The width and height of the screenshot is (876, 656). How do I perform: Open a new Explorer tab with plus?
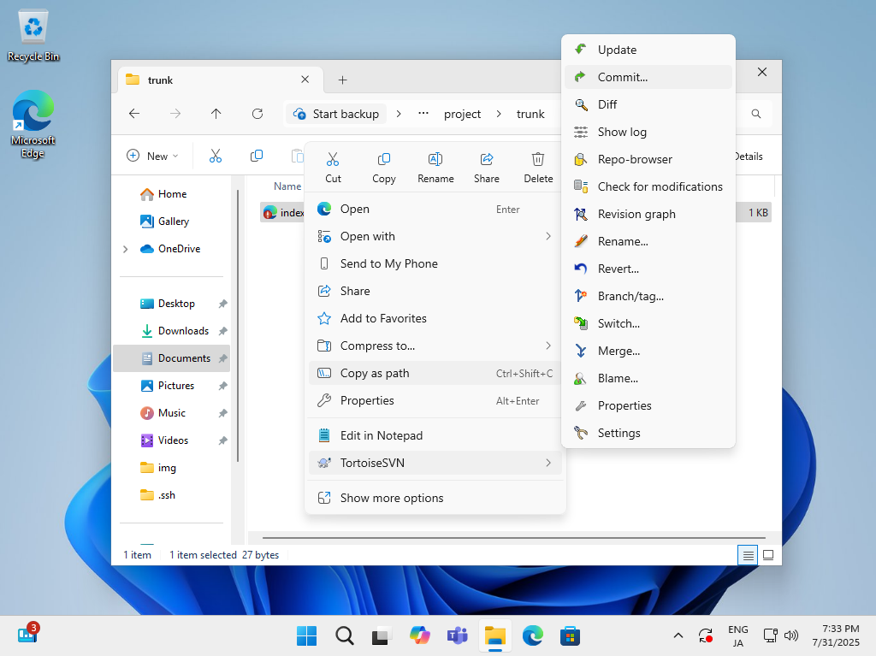(342, 80)
